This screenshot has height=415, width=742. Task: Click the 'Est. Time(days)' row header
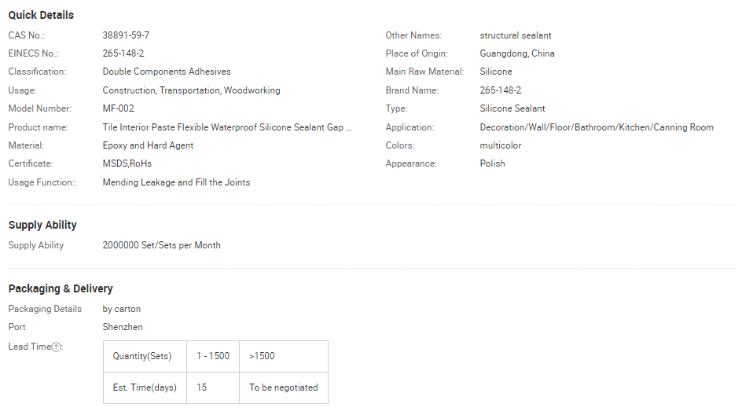(145, 387)
